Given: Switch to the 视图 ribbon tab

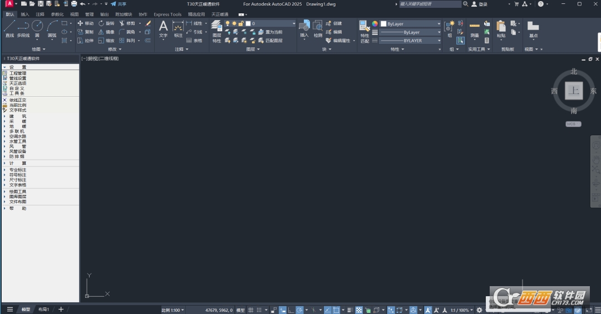Looking at the screenshot, I should (x=75, y=14).
